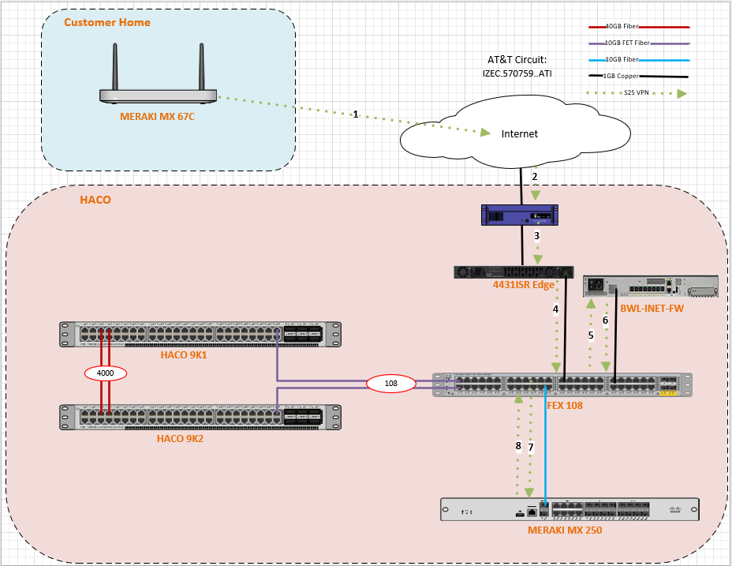
Task: Click the Customer Home title label
Action: click(x=107, y=22)
